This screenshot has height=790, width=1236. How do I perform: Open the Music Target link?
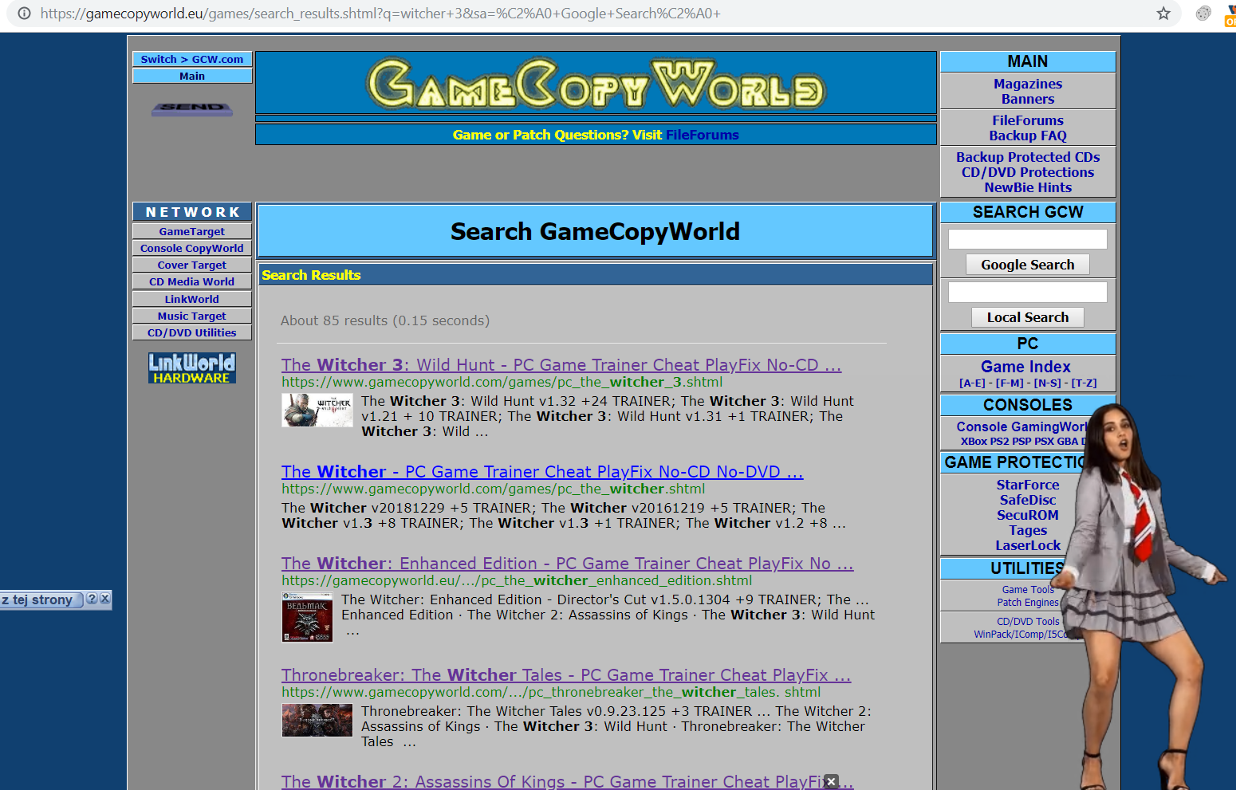pyautogui.click(x=192, y=316)
